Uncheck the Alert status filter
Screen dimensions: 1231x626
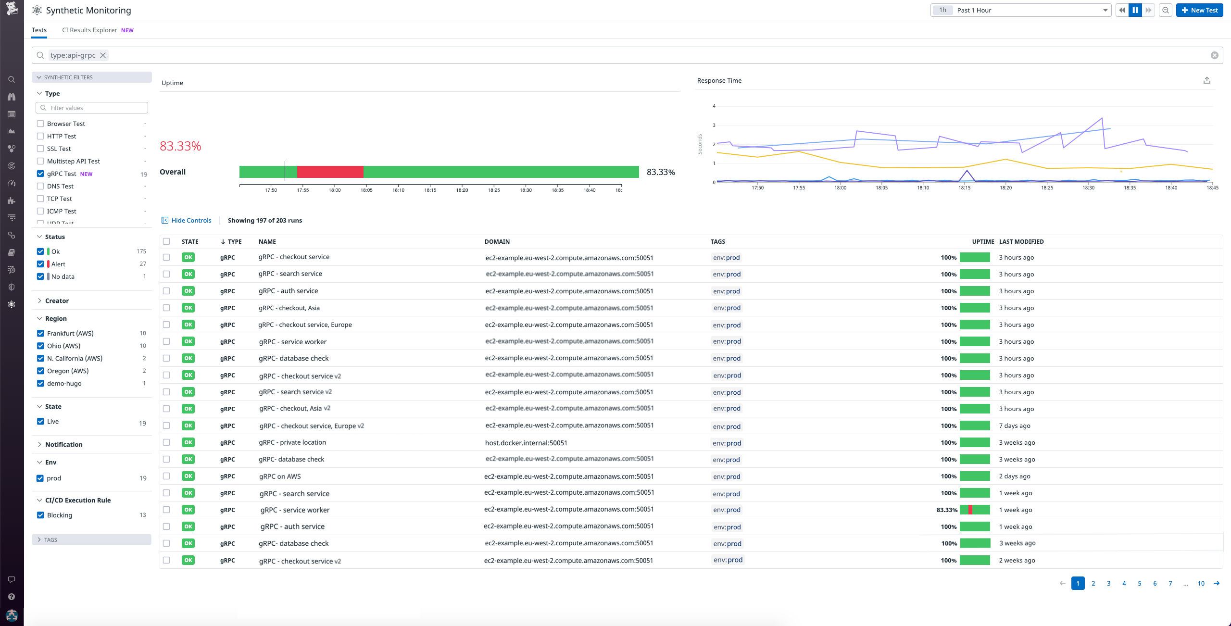[40, 264]
